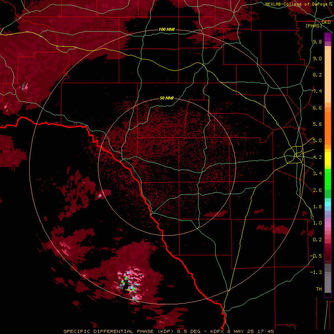Click the 7.4 scale label

click(x=317, y=91)
